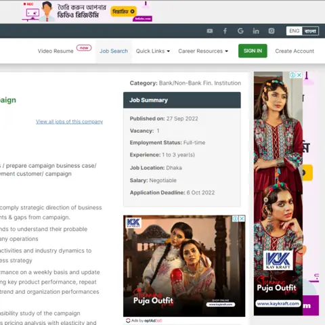Click Kay Kraft logo on side ad

pos(278,260)
